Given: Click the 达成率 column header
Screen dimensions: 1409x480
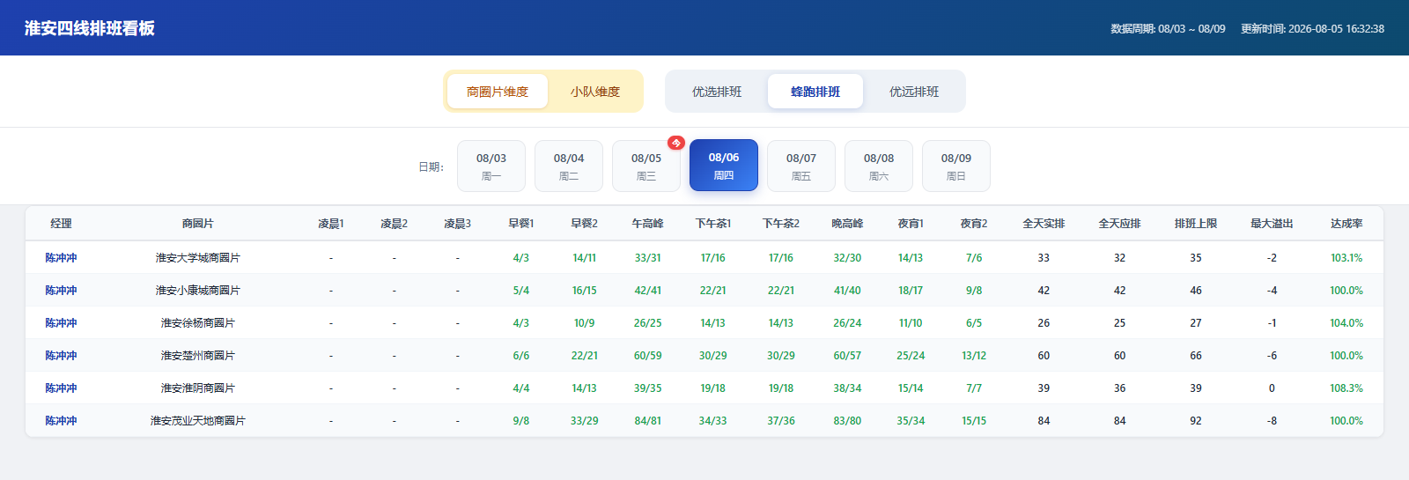Looking at the screenshot, I should [1346, 224].
